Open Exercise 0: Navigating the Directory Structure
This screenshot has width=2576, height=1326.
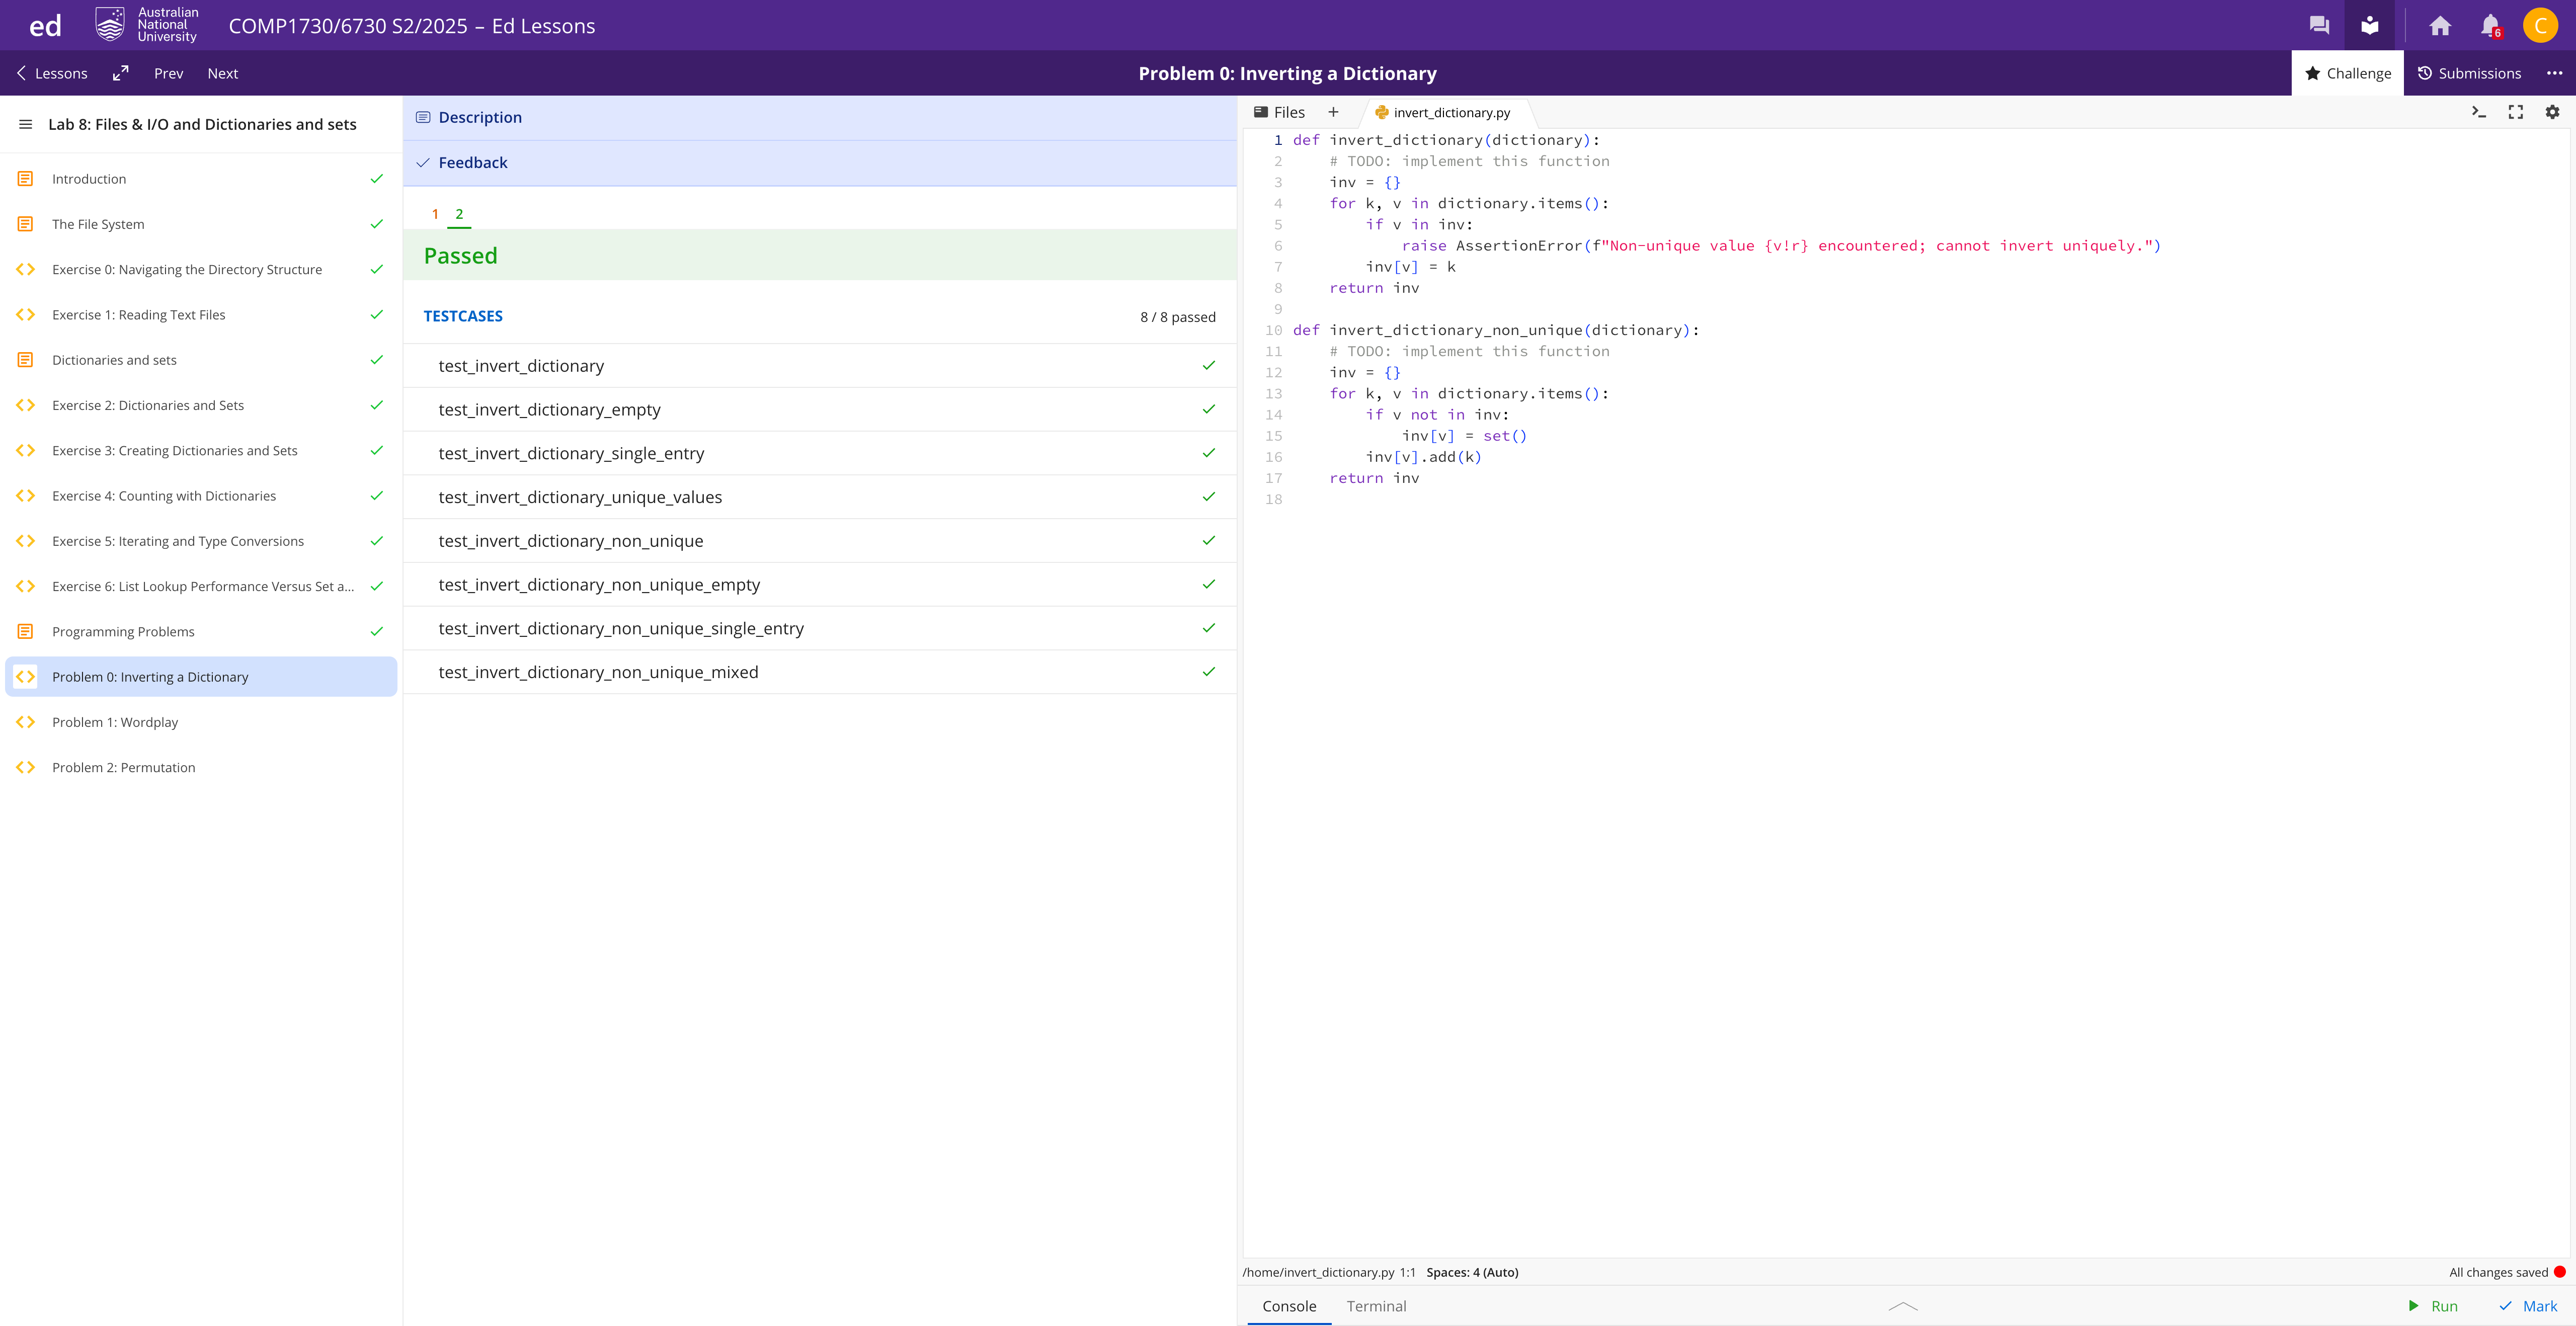[201, 270]
